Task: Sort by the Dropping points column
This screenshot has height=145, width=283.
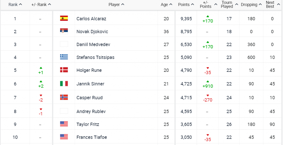Action: [251, 5]
